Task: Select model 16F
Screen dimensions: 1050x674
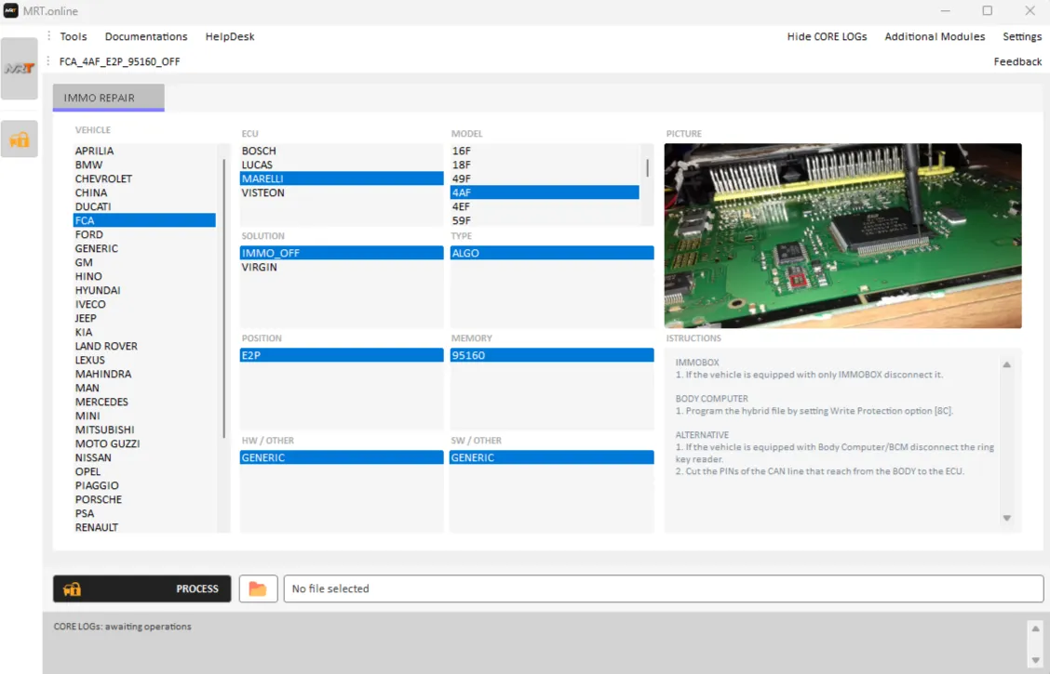Action: tap(545, 152)
